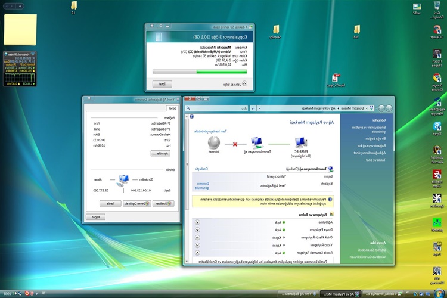Collapse the Parola Korumalı Paylaşım section
The height and width of the screenshot is (298, 447).
tap(197, 253)
